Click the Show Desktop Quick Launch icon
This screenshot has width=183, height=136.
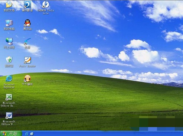pos(32,134)
